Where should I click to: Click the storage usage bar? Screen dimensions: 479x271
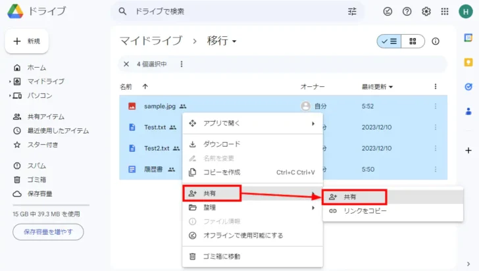tap(51, 205)
